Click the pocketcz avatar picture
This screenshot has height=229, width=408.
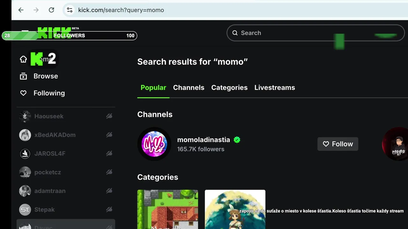tap(25, 172)
